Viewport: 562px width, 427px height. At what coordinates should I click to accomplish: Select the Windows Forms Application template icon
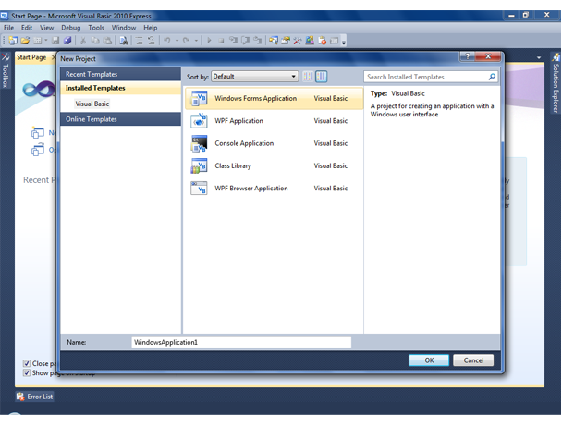[x=199, y=99]
